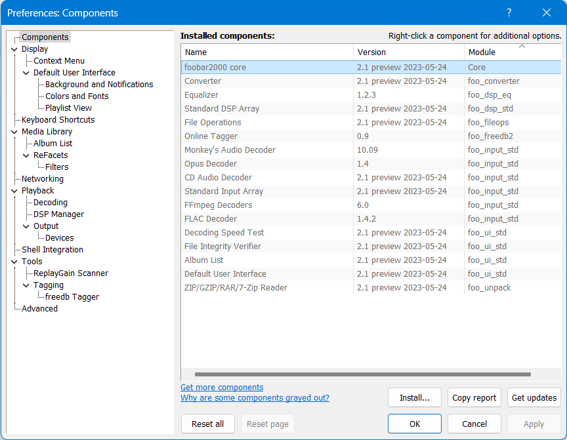Sort components by Module column header
The image size is (567, 440).
(x=513, y=52)
